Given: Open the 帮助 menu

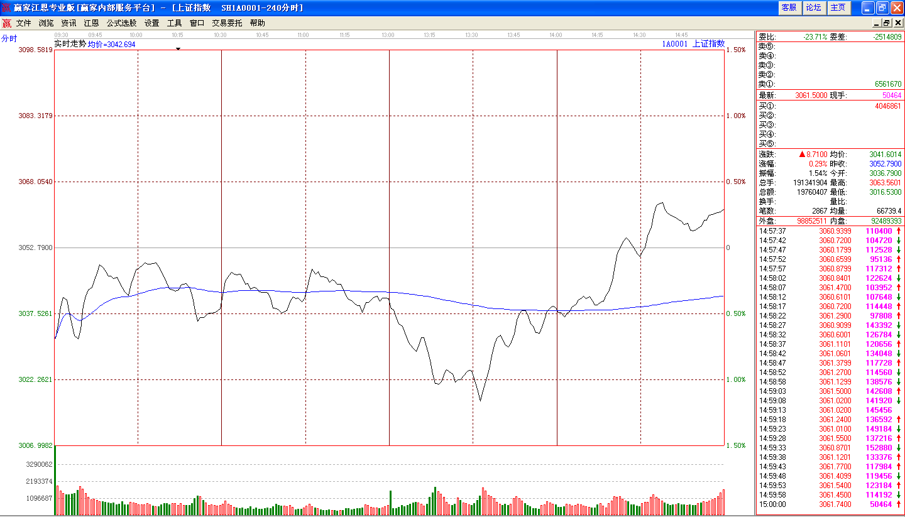Looking at the screenshot, I should tap(257, 23).
